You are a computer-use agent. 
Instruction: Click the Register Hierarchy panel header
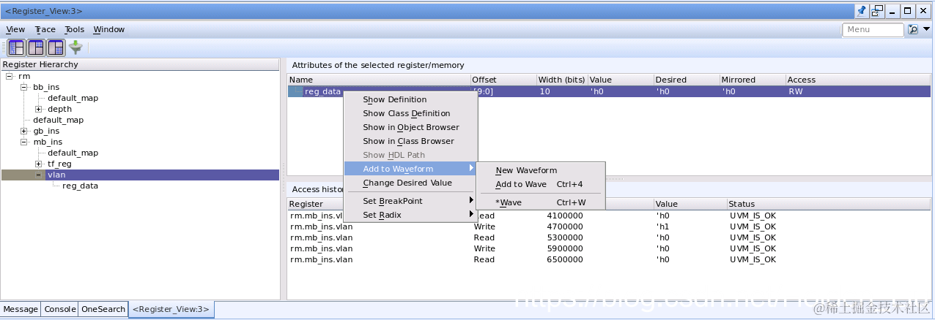tap(140, 64)
